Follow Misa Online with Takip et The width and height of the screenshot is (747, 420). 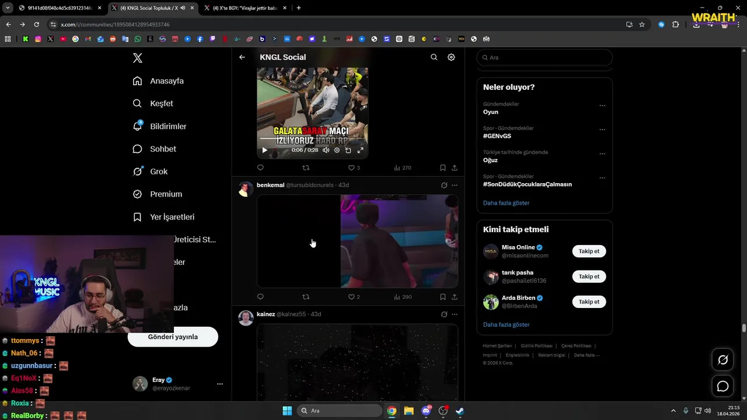[589, 251]
